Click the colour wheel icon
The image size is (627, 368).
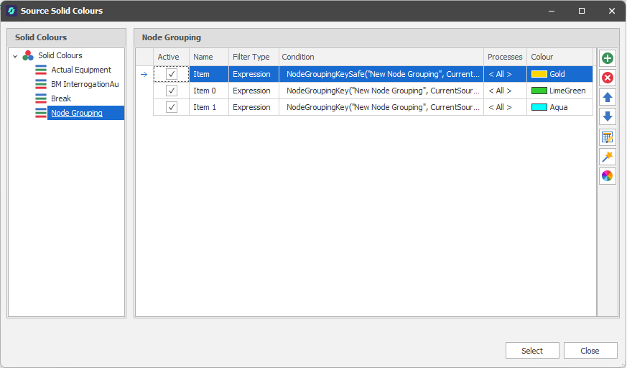point(608,176)
